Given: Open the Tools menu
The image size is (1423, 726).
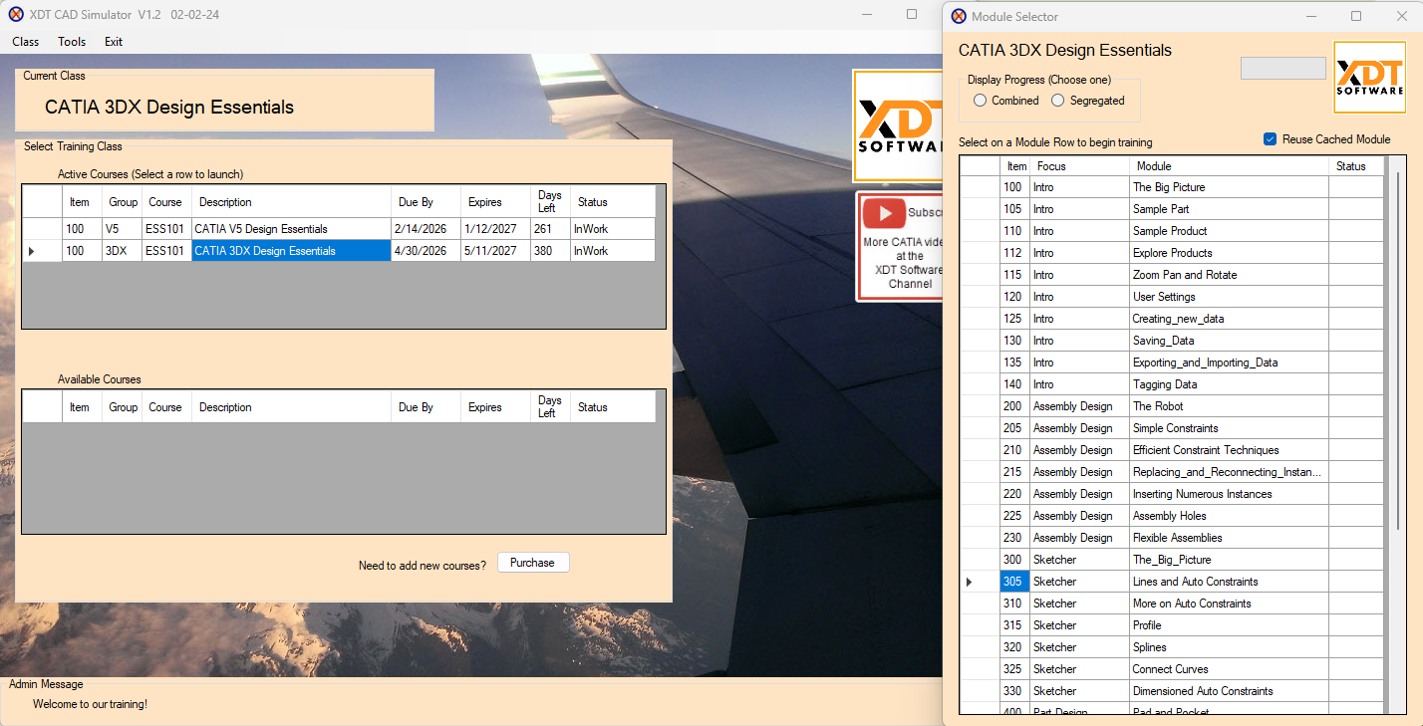Looking at the screenshot, I should [x=72, y=42].
